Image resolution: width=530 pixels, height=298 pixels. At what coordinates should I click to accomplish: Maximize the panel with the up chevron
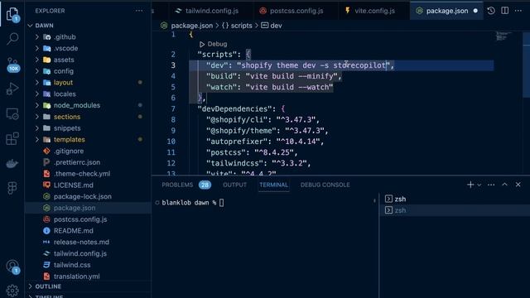[504, 185]
